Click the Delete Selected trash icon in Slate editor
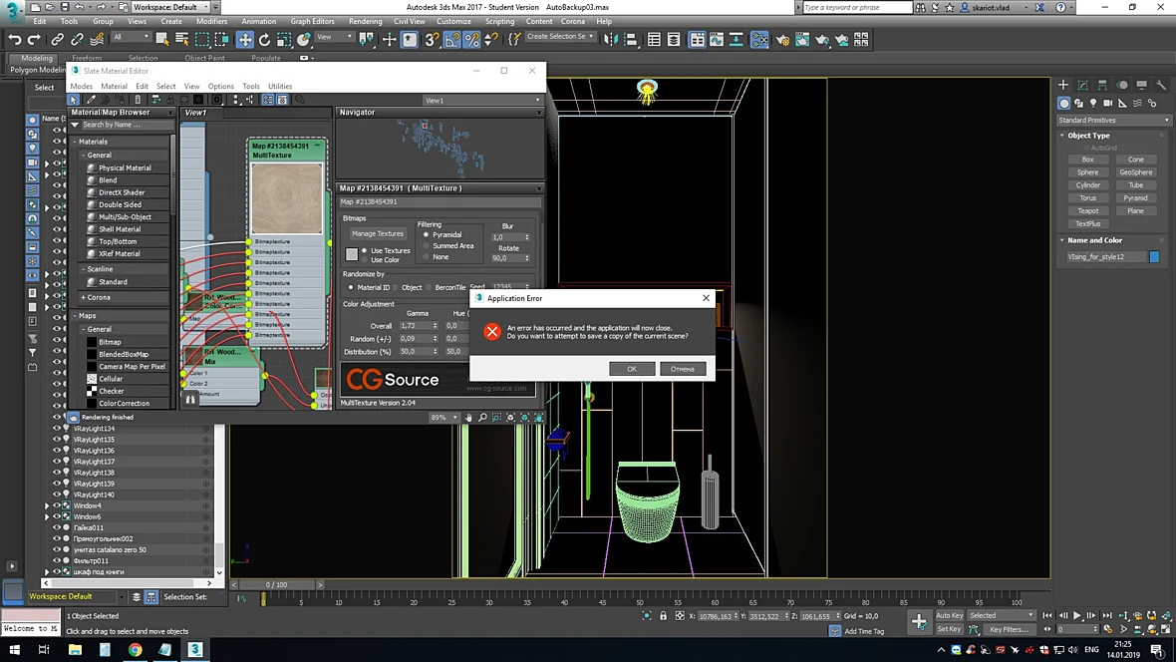The height and width of the screenshot is (662, 1176). coord(138,99)
